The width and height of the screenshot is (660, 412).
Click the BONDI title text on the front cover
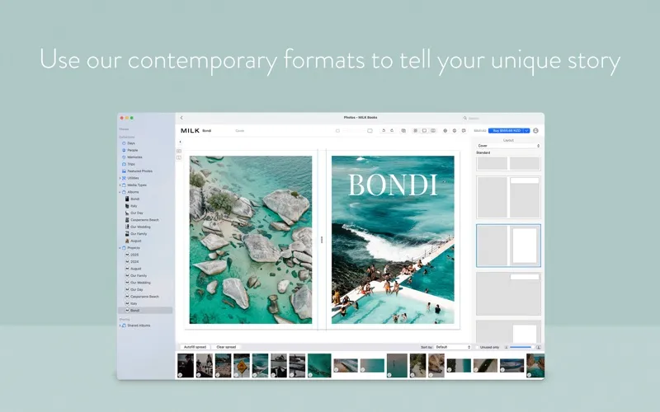coord(393,185)
